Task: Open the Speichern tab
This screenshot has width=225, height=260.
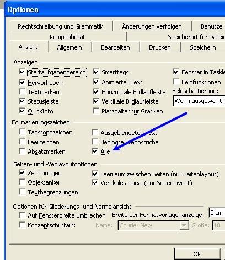Action: 203,47
